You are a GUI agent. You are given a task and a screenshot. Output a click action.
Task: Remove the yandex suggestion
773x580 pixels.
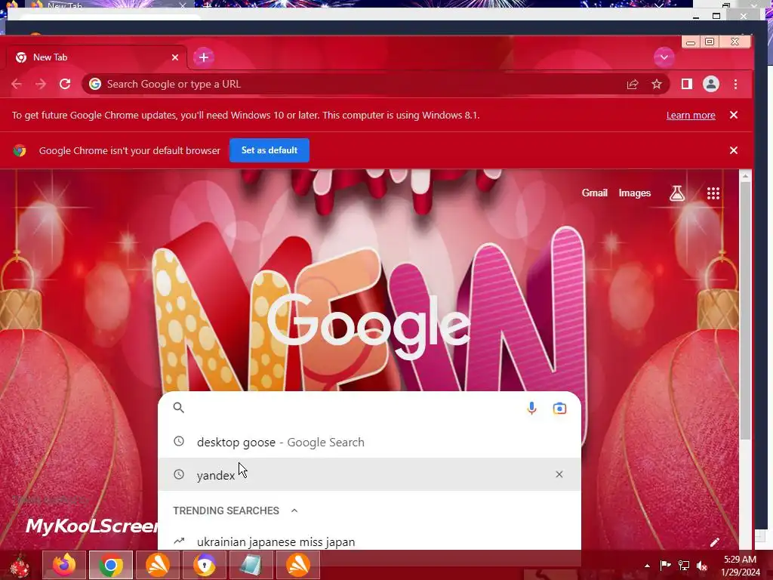click(x=559, y=474)
